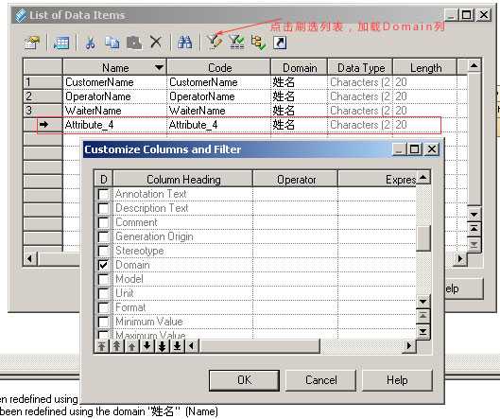This screenshot has width=500, height=419.
Task: Enable Unit column checkbox
Action: coord(103,293)
